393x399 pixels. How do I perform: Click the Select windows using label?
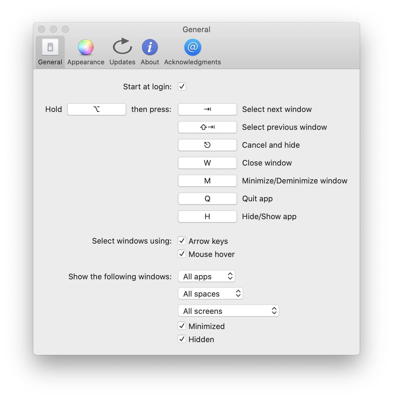point(132,241)
